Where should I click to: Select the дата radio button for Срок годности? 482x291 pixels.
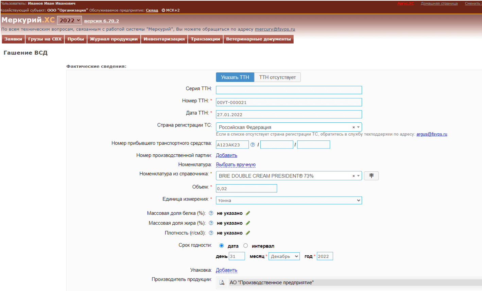(x=222, y=245)
